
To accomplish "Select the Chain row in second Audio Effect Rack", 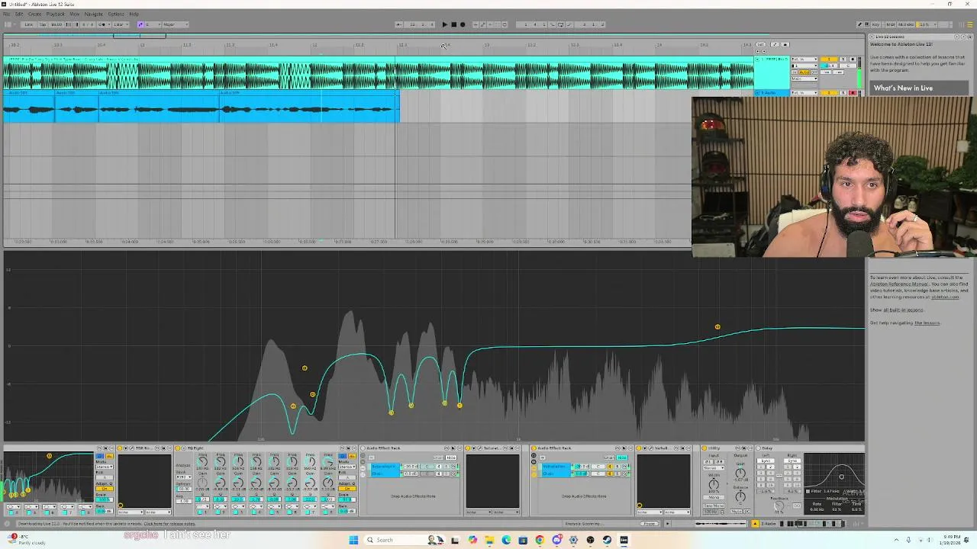I will pyautogui.click(x=556, y=474).
